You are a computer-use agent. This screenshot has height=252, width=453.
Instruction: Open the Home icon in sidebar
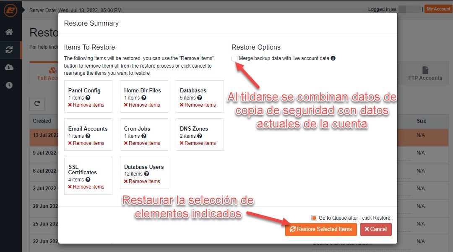pos(9,32)
